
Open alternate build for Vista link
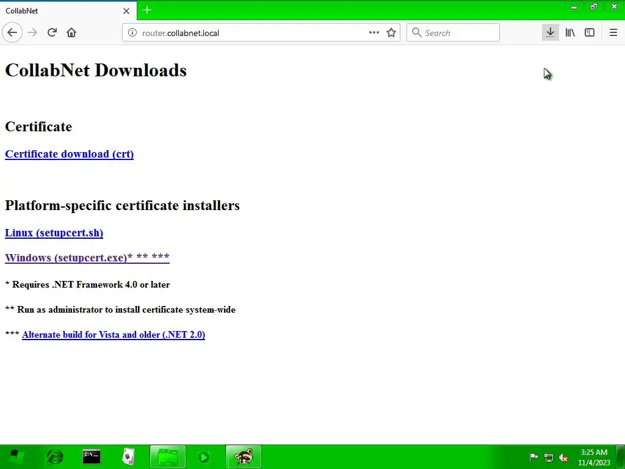114,335
